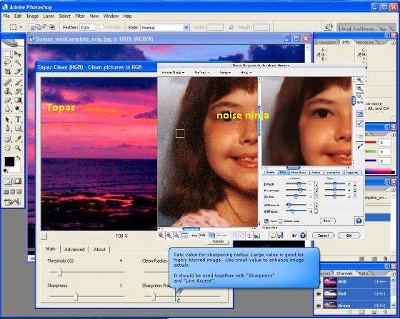Open the Filter menu

tap(80, 16)
